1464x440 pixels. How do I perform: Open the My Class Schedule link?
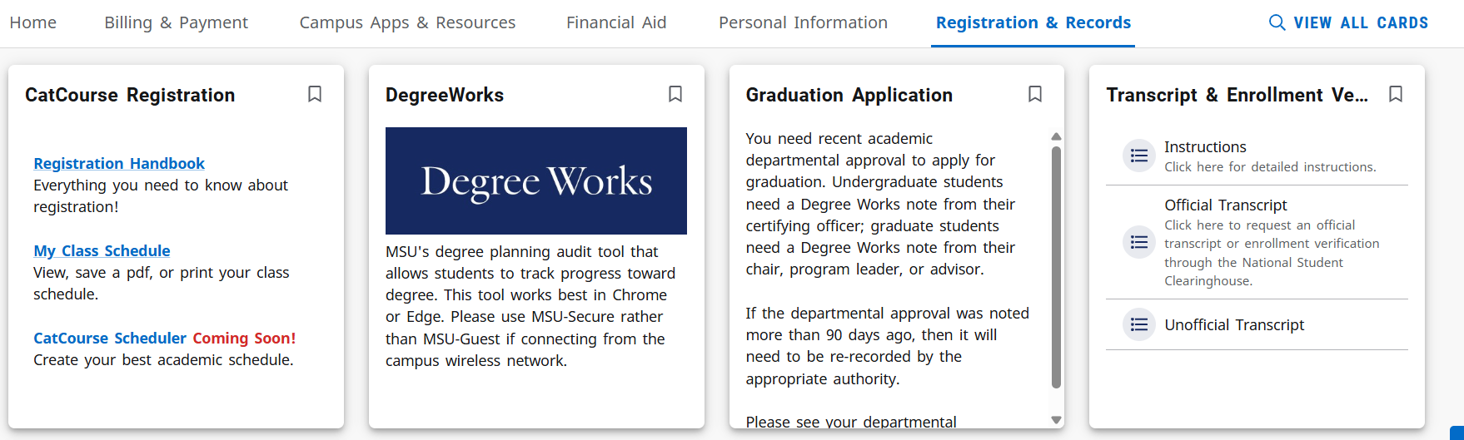102,251
